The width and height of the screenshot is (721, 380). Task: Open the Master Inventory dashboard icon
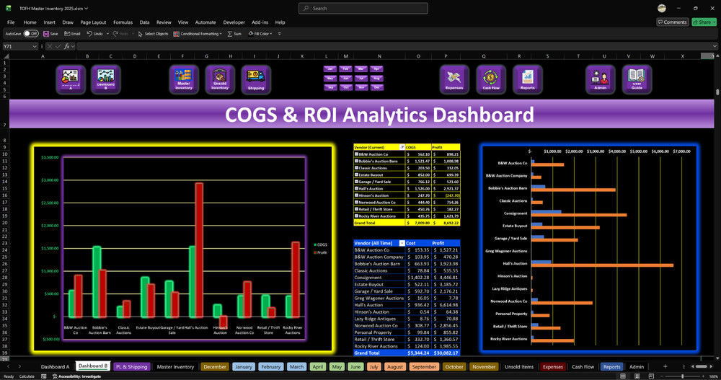[x=184, y=79]
